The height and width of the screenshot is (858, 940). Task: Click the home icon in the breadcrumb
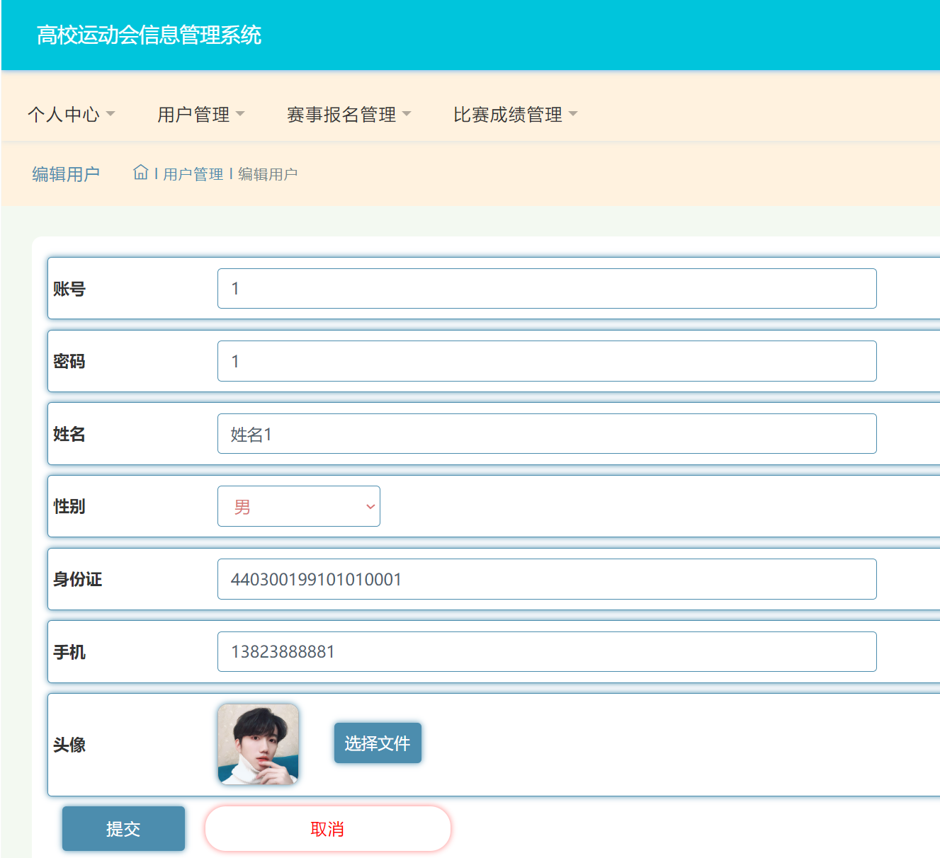point(140,172)
